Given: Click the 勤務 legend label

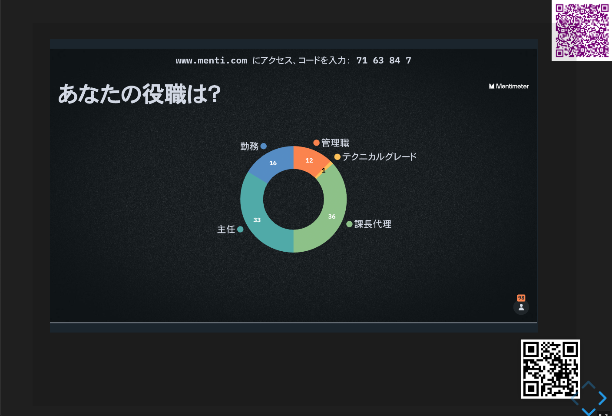Looking at the screenshot, I should 249,146.
